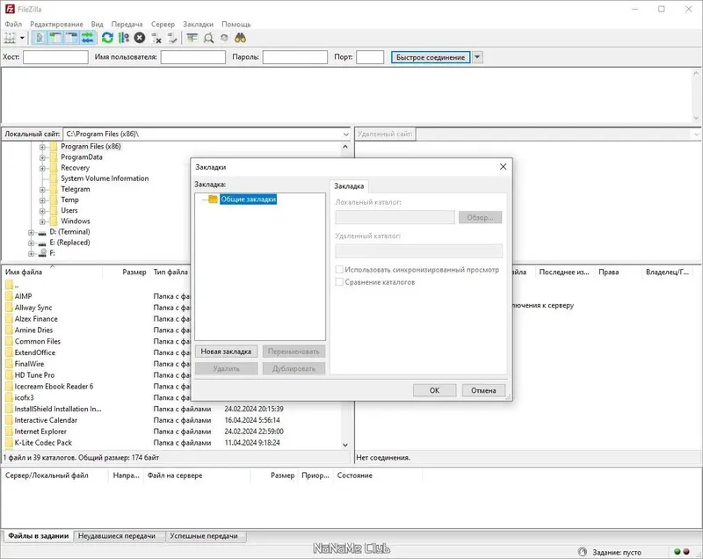The image size is (703, 559).
Task: Click the reconnect to last server icon
Action: click(172, 38)
